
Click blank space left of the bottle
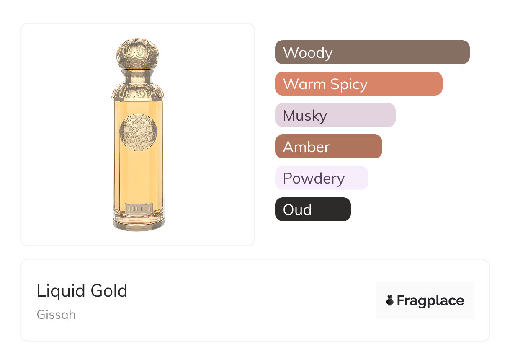pos(63,134)
